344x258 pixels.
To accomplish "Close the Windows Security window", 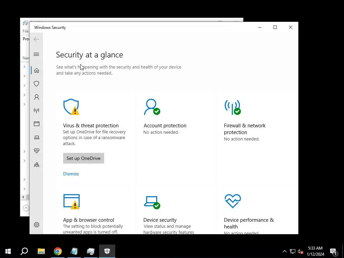I will click(x=291, y=27).
